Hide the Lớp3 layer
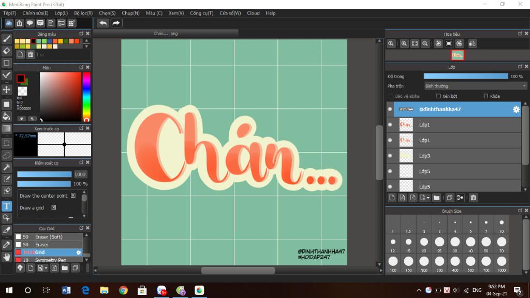The image size is (530, 298). (390, 156)
